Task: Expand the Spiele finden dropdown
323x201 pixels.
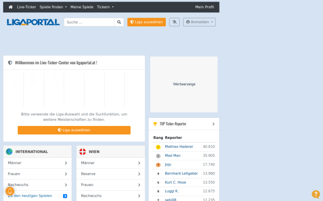Action: pyautogui.click(x=53, y=7)
